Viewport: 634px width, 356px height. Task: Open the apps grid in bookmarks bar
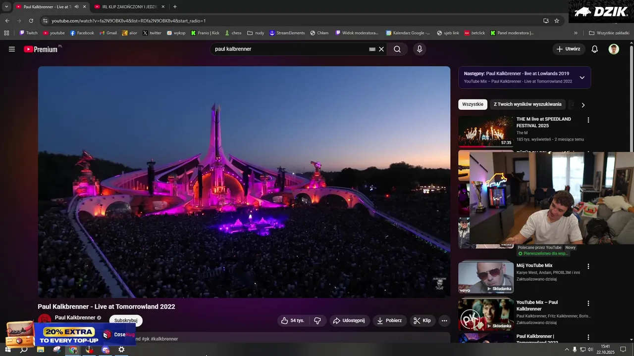click(x=6, y=33)
